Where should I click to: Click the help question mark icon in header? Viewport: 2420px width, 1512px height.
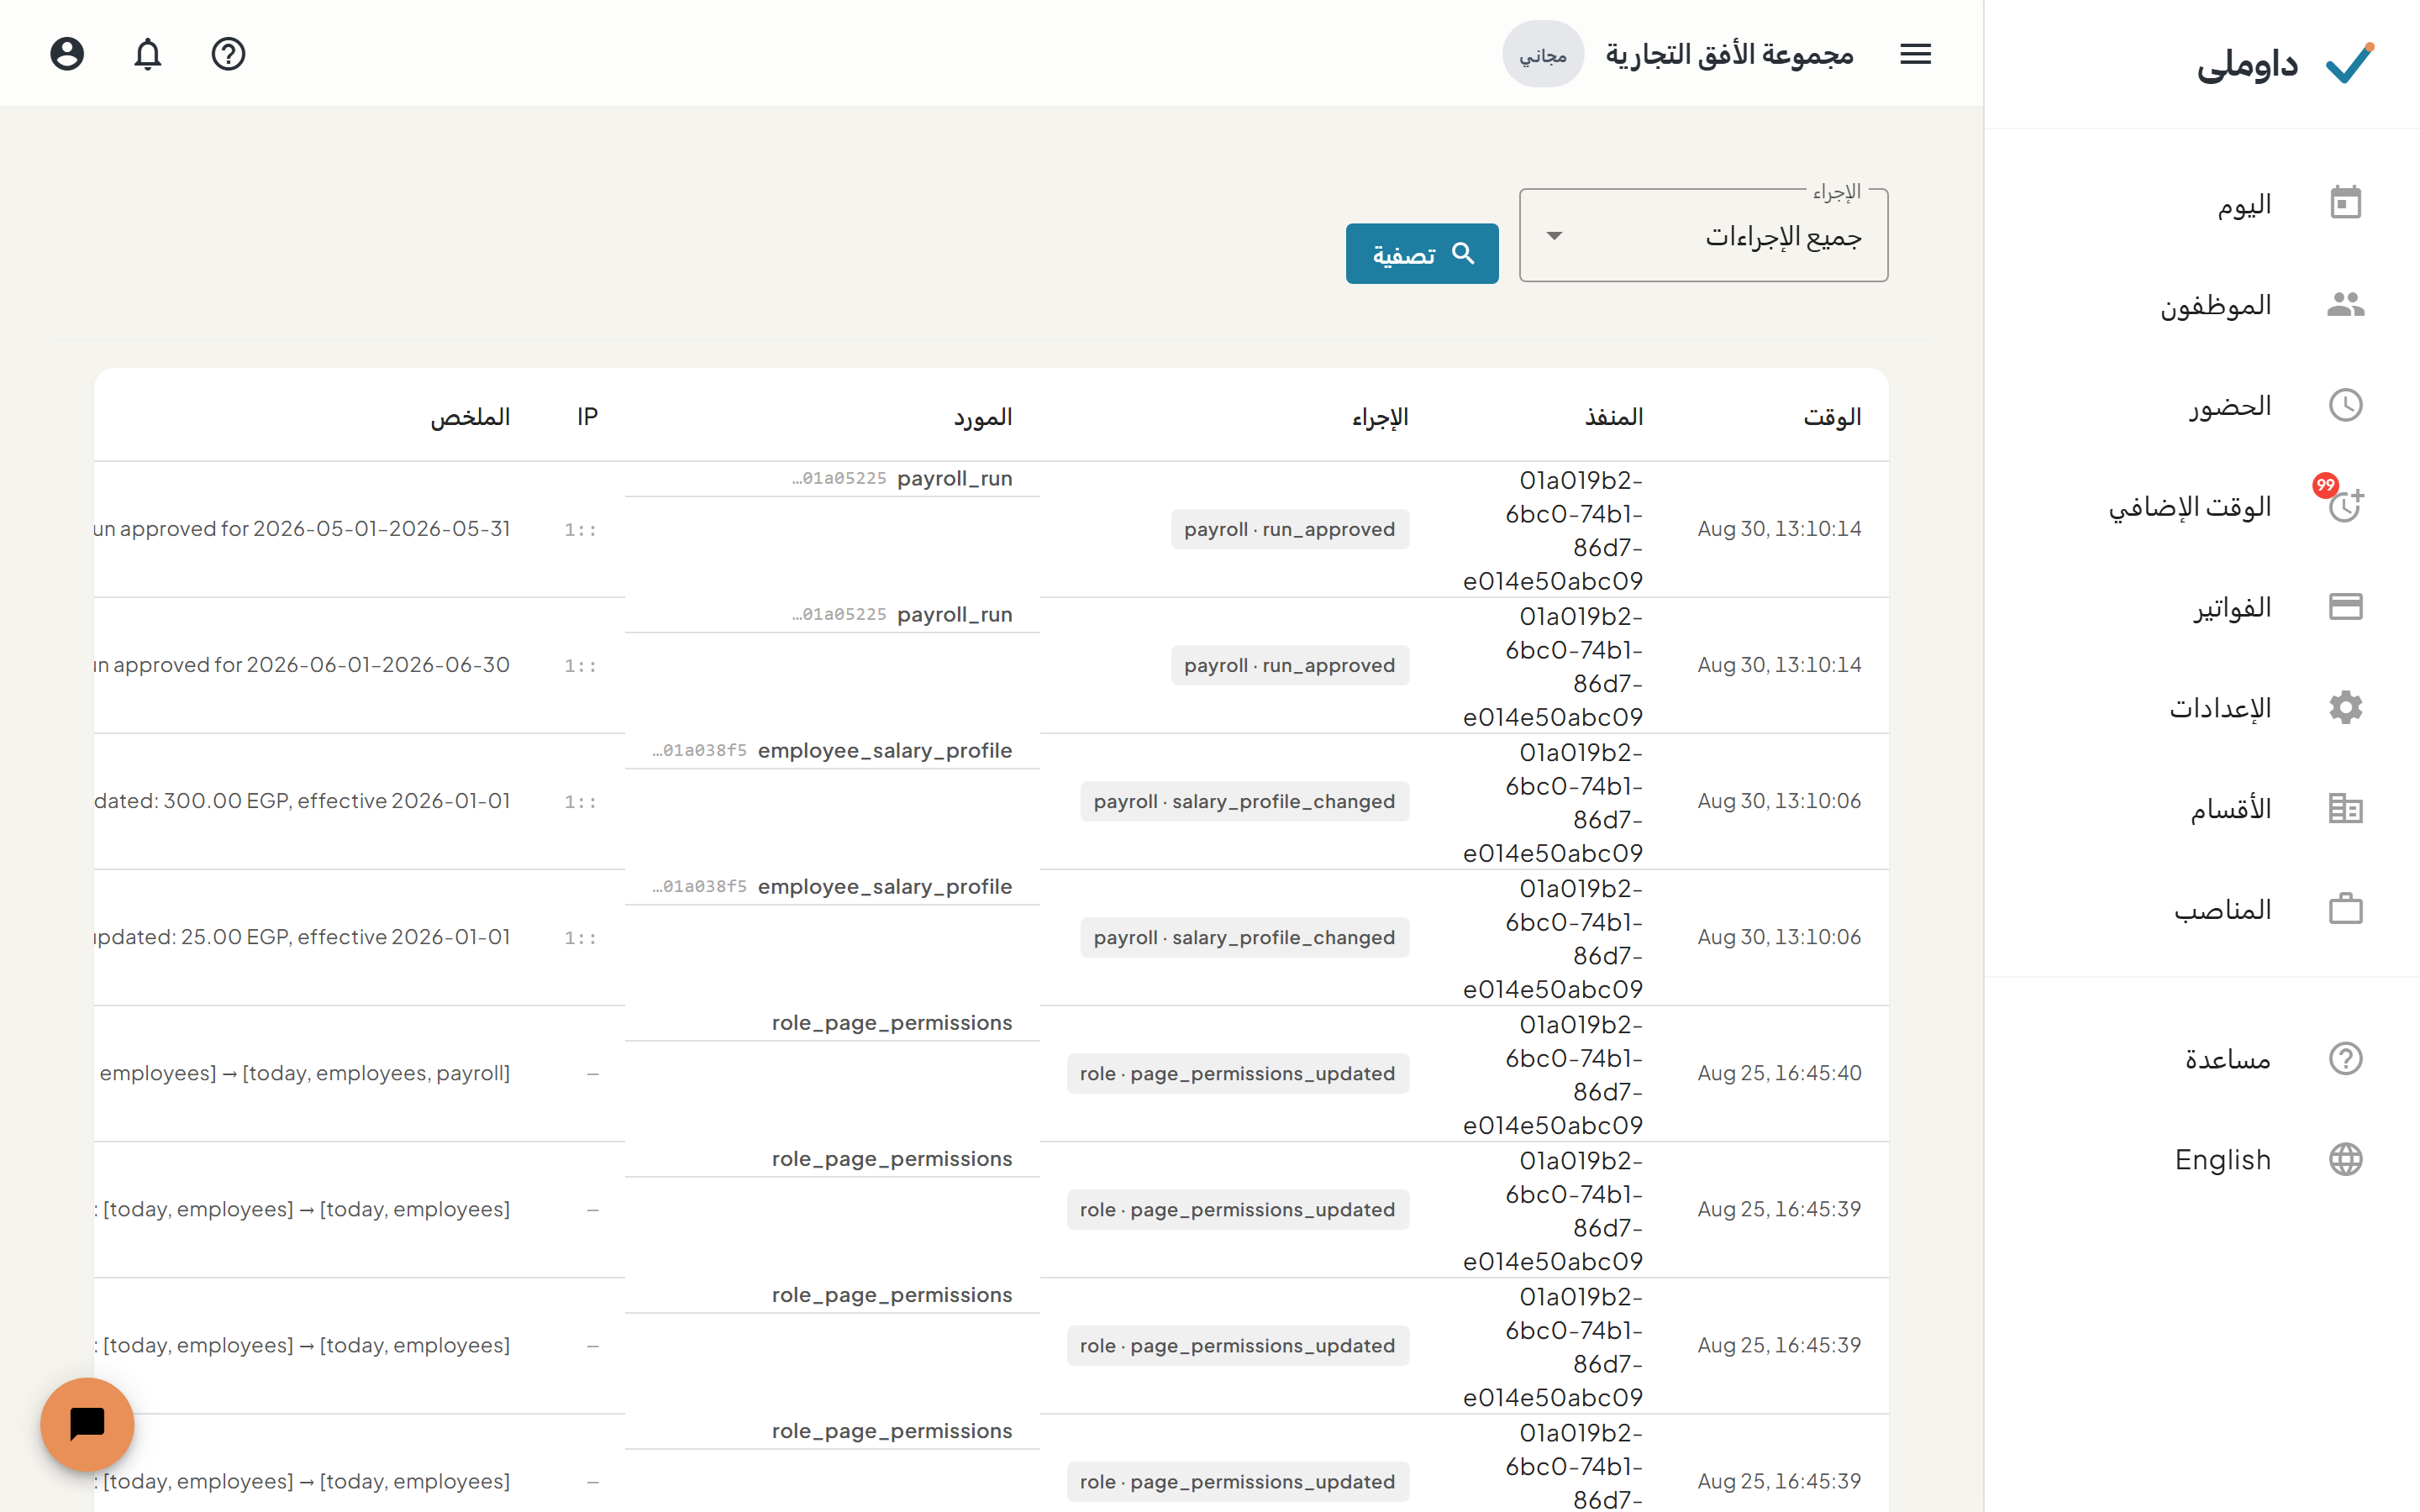pos(228,54)
